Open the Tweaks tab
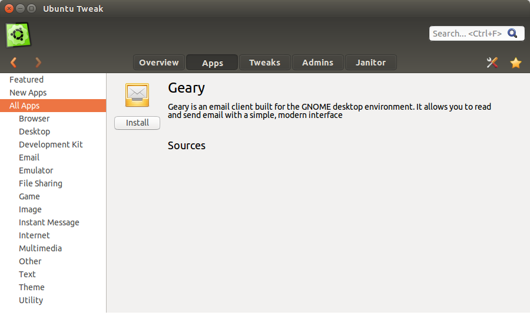The height and width of the screenshot is (315, 530). click(264, 63)
